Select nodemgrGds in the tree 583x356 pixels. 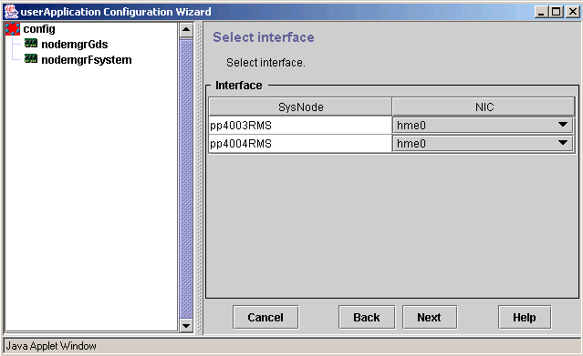coord(75,45)
